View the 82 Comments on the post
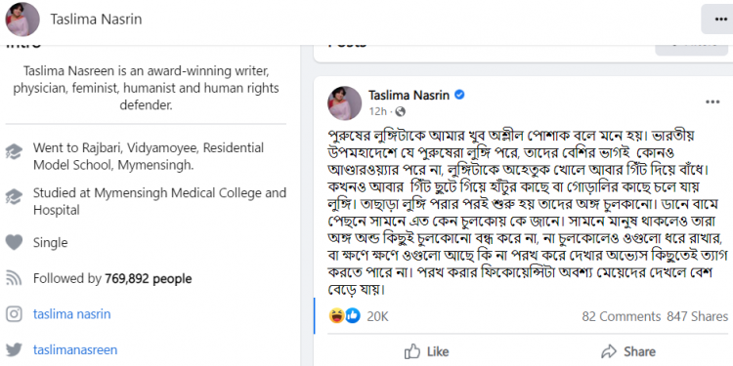733x366 pixels. click(x=622, y=316)
